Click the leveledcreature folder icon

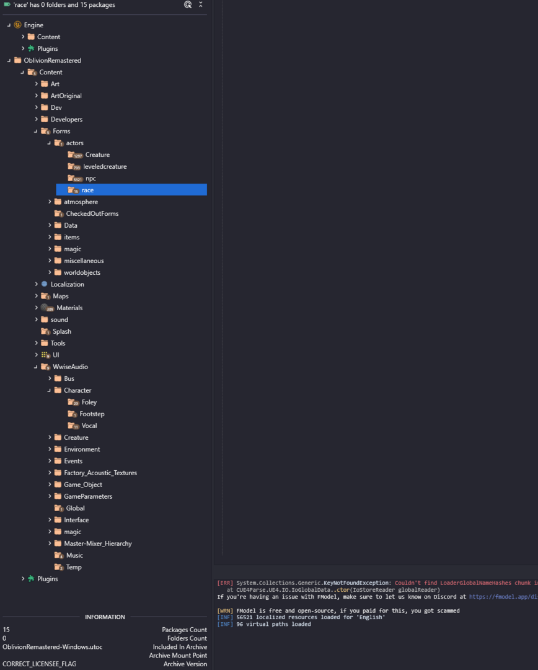74,167
